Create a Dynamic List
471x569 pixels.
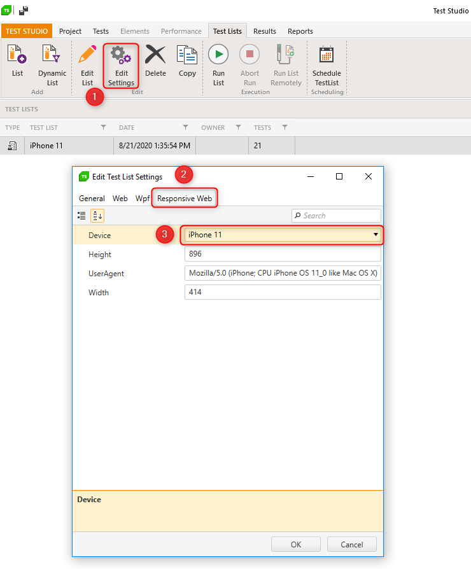pyautogui.click(x=52, y=66)
